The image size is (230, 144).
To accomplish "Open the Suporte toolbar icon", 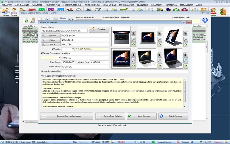I will click(x=213, y=12).
